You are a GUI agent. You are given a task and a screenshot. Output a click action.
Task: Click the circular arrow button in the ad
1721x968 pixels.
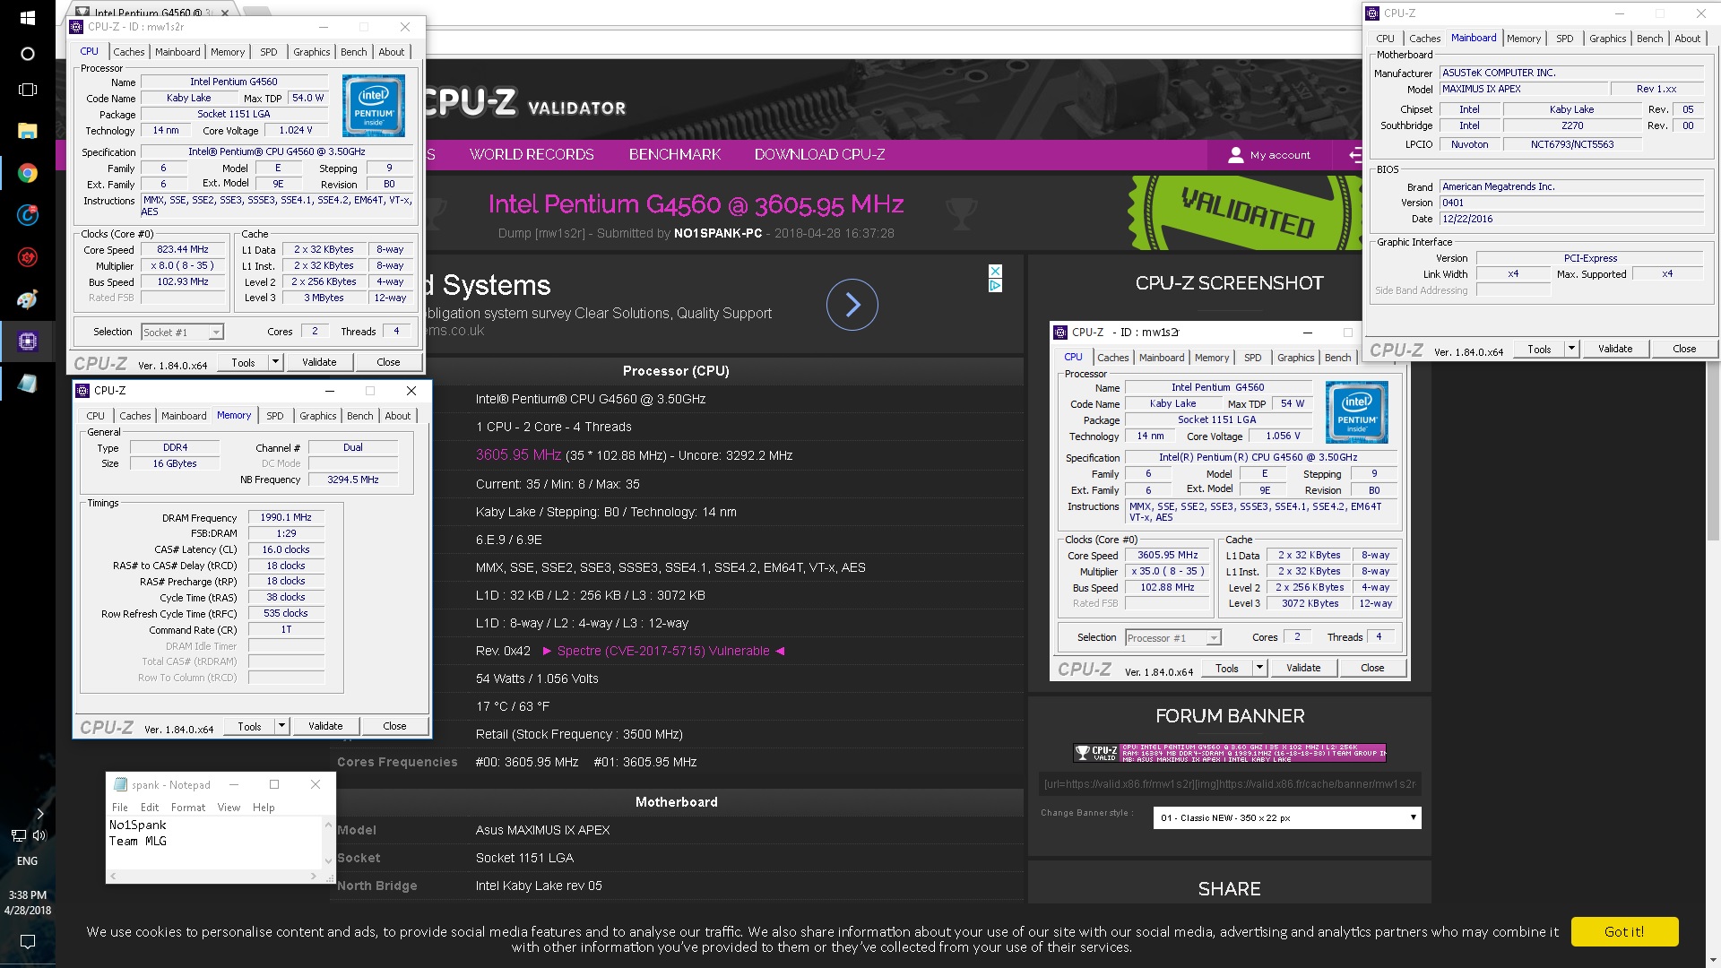coord(852,305)
